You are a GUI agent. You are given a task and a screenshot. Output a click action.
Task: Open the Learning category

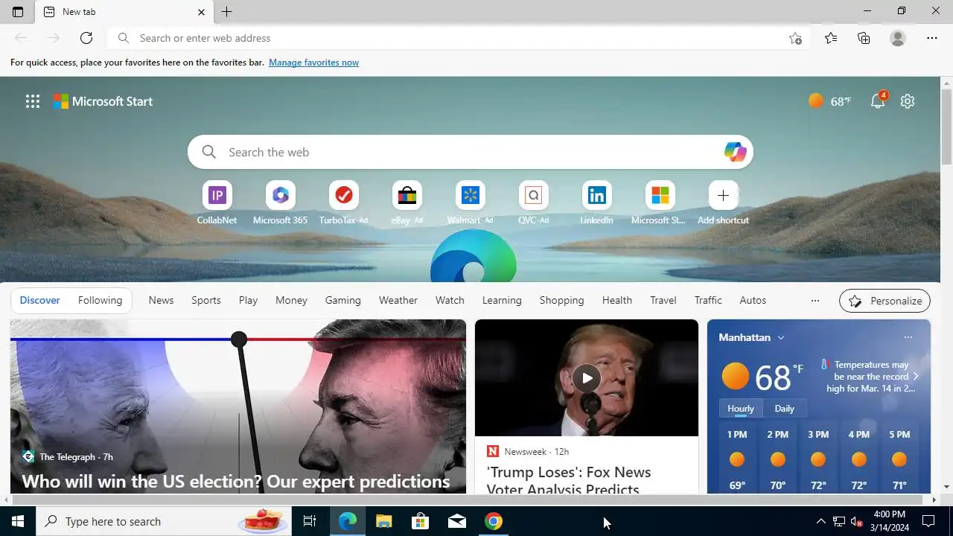tap(502, 300)
